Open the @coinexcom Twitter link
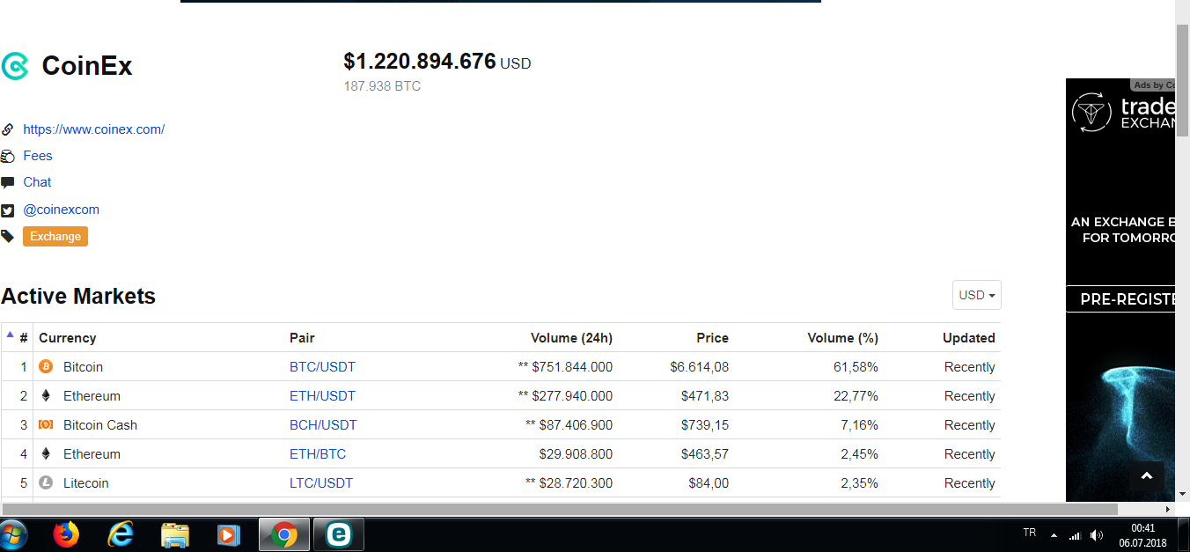 pyautogui.click(x=62, y=210)
